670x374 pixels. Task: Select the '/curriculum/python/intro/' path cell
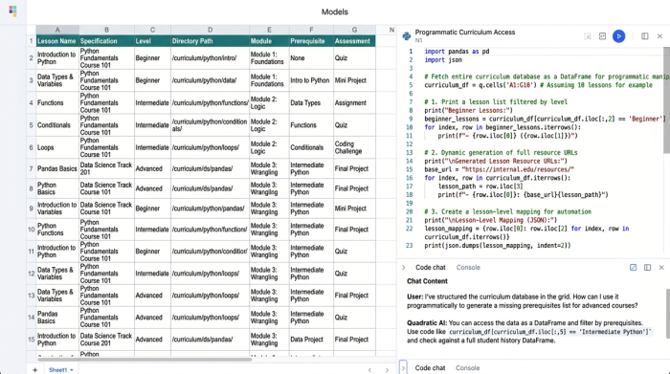coord(210,58)
